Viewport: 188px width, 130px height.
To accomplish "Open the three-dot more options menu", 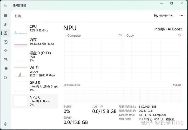I will click(181, 16).
